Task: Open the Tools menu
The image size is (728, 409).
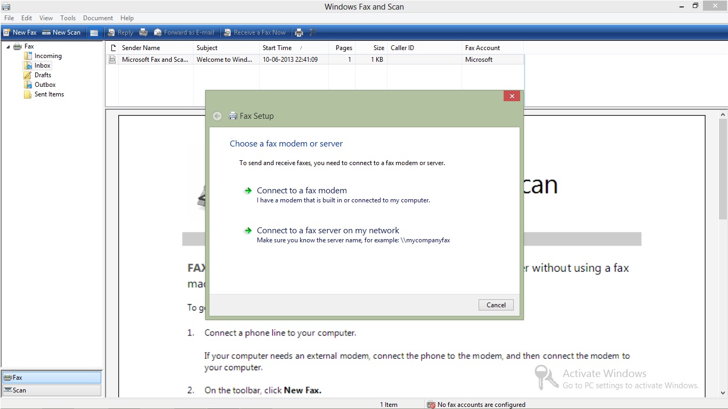Action: (x=68, y=18)
